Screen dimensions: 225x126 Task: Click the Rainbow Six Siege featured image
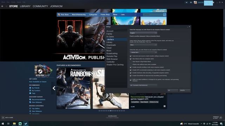tap(93, 88)
